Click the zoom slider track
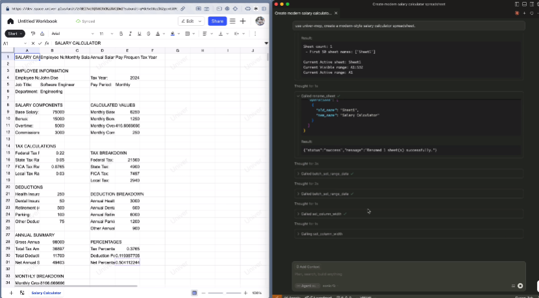The height and width of the screenshot is (298, 539). 225,293
